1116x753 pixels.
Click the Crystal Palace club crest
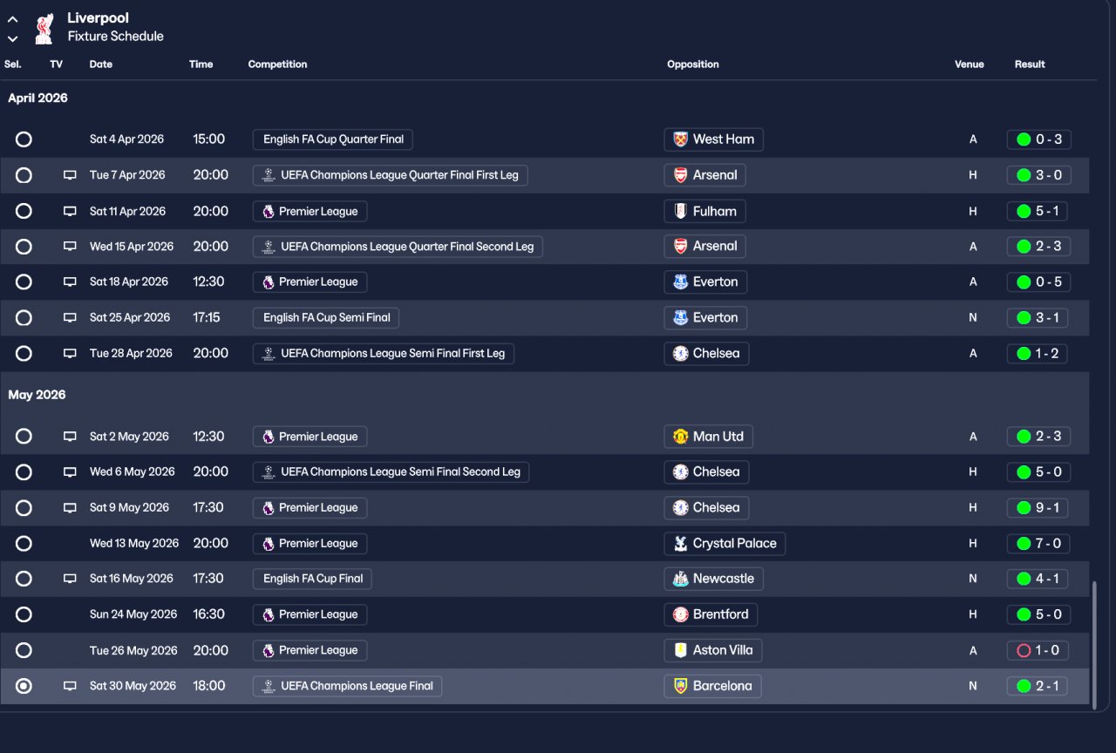681,544
